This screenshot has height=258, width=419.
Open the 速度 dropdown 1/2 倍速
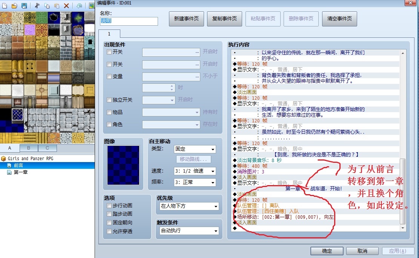(x=195, y=171)
